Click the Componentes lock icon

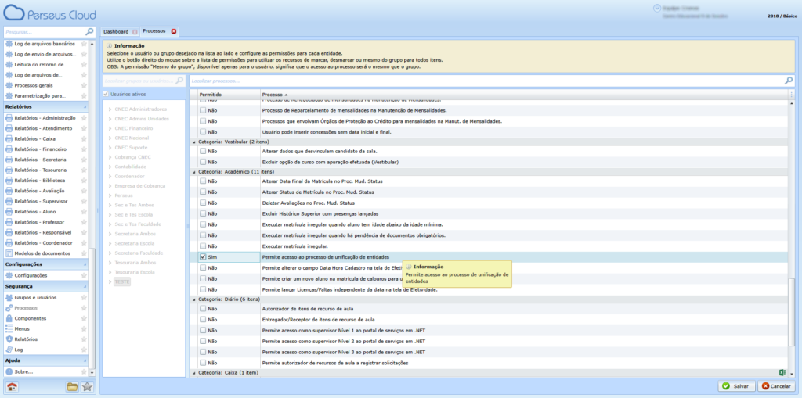[9, 318]
